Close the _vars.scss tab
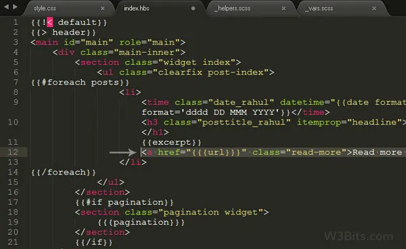This screenshot has width=406, height=249. 374,9
